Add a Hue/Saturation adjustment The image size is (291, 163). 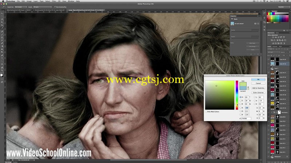(271, 40)
